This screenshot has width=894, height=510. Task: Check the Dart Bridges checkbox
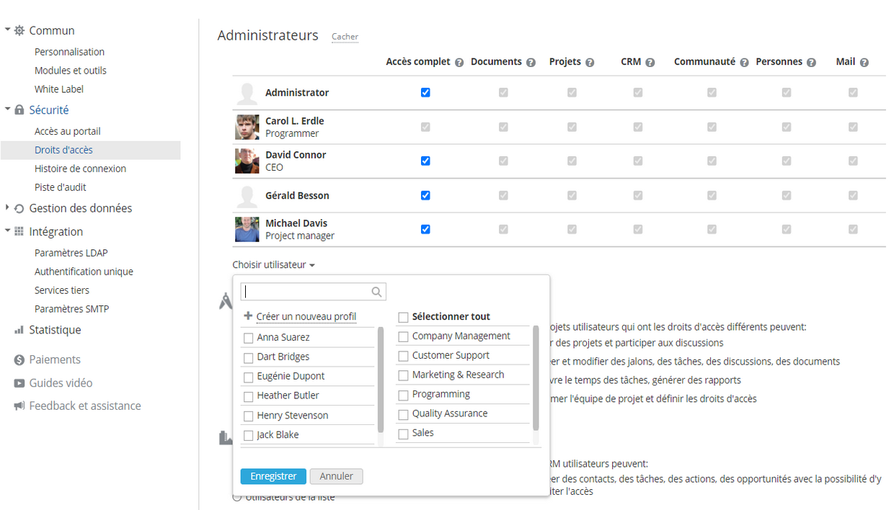(249, 357)
